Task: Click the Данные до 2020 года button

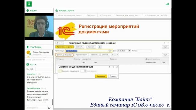Action: [x=64, y=55]
